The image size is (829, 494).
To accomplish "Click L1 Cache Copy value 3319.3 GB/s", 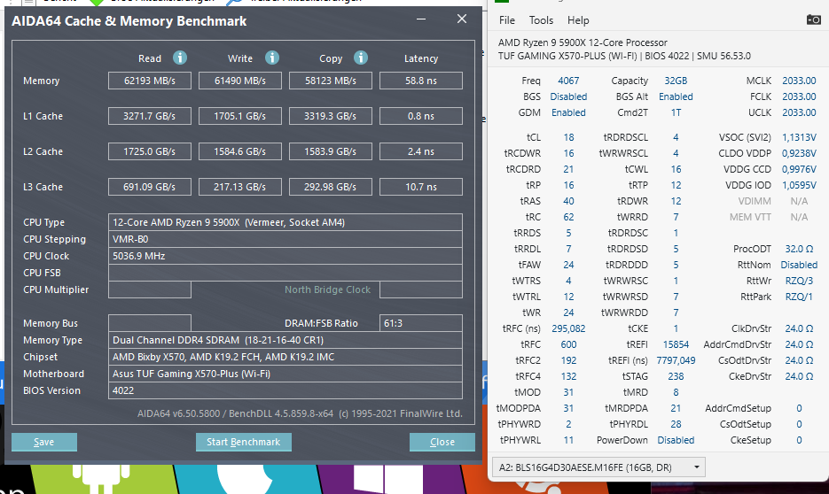I will pyautogui.click(x=331, y=116).
